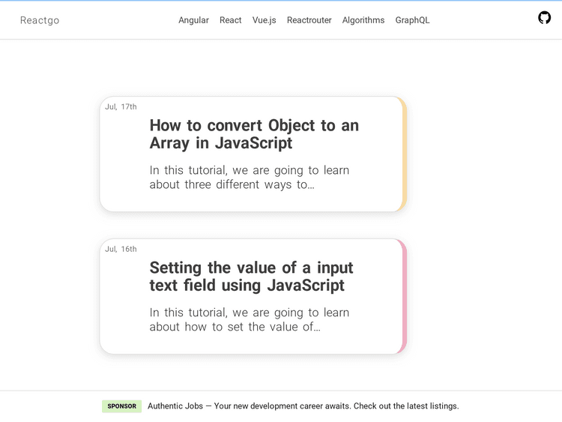
Task: Open 'Setting the value of a input text field' article
Action: pyautogui.click(x=251, y=277)
